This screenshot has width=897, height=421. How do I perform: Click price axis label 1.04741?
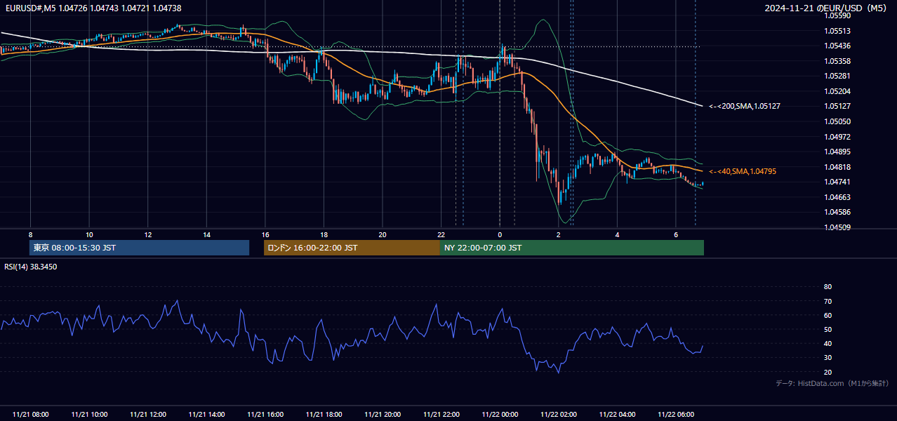tap(837, 182)
